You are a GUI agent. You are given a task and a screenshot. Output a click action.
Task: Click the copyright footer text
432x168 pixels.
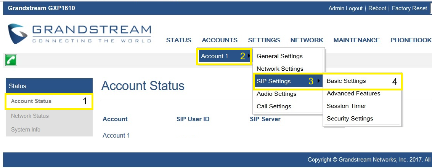[x=369, y=160]
